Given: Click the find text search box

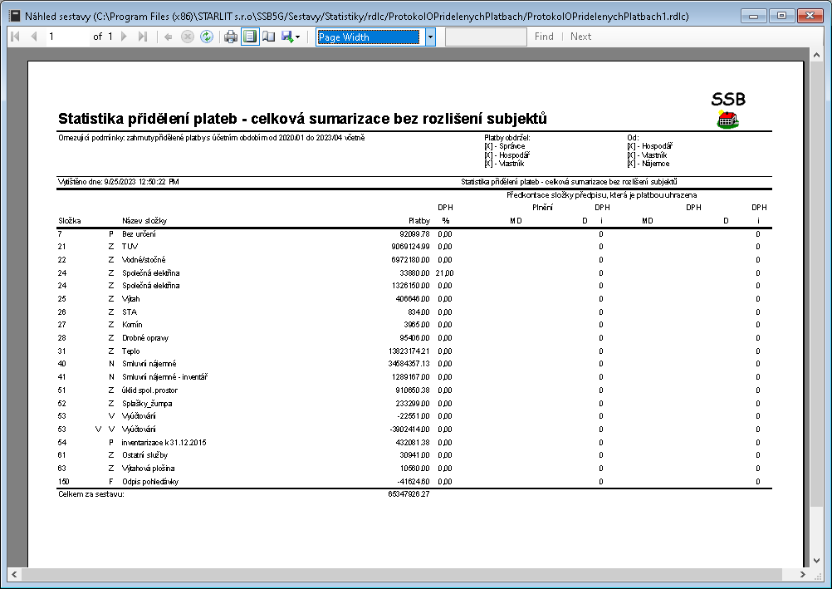Looking at the screenshot, I should (486, 37).
